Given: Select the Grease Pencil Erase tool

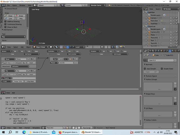Looking at the screenshot, I should click(x=20, y=16).
